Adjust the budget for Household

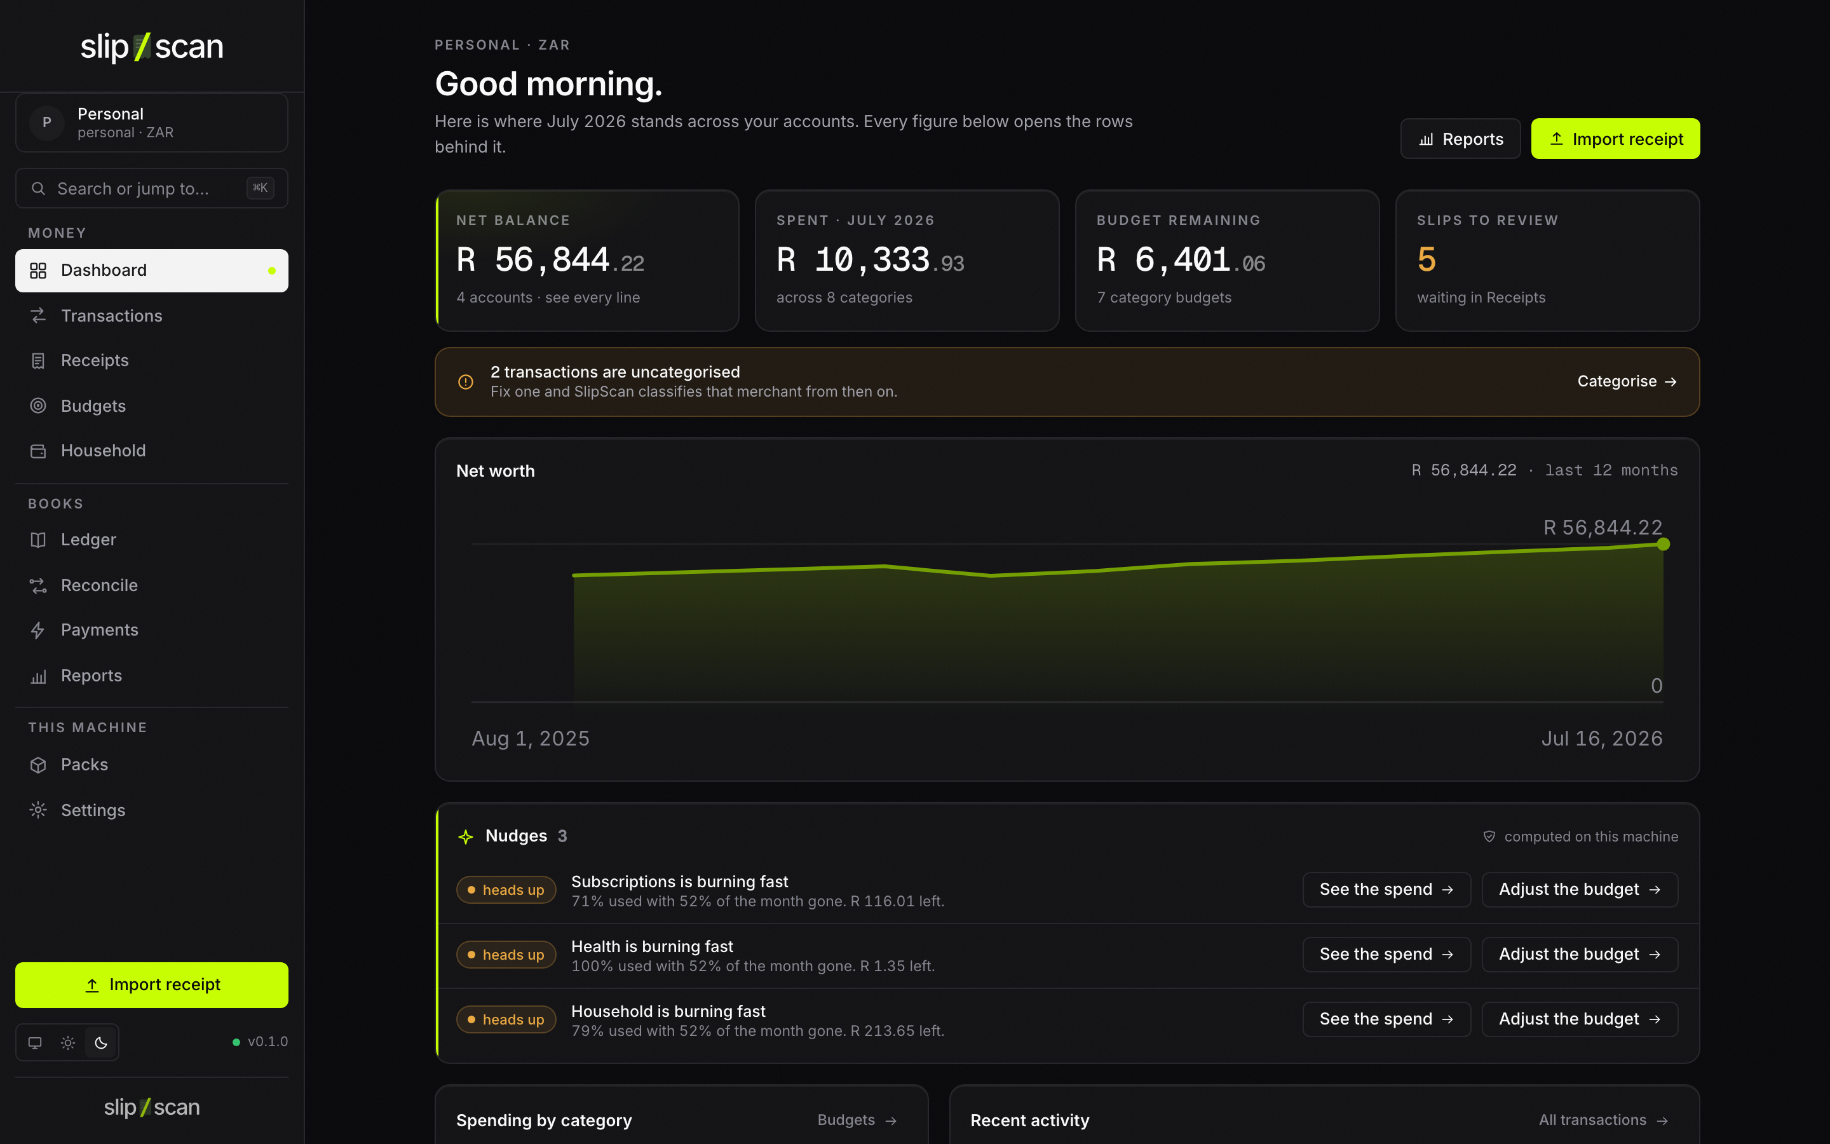coord(1580,1019)
